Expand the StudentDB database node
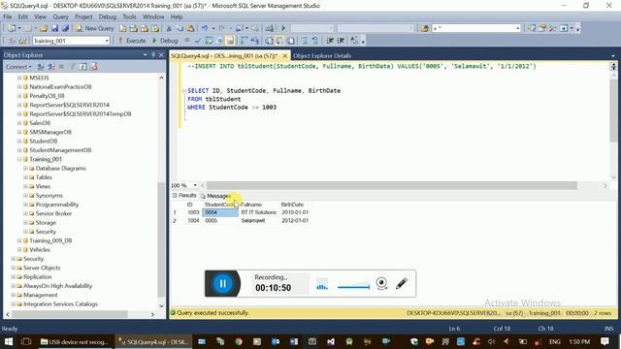621x349 pixels. (x=19, y=141)
